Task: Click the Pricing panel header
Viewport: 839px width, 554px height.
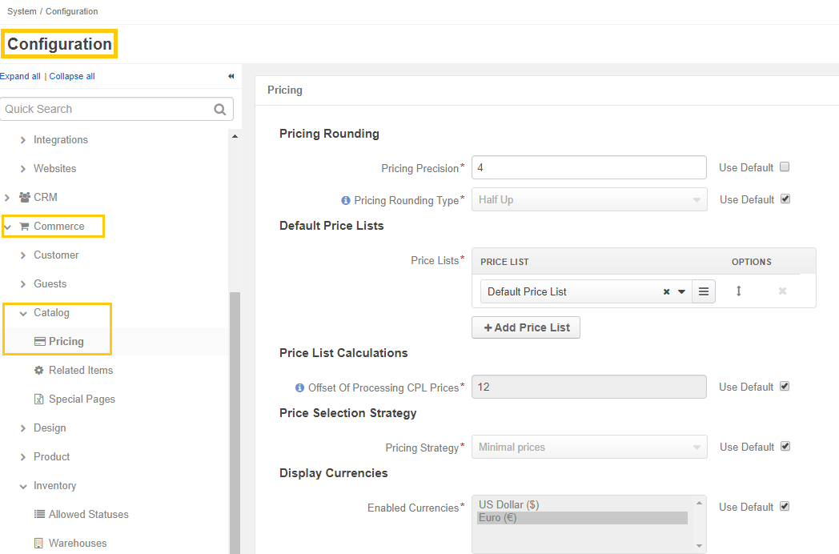Action: [x=547, y=90]
